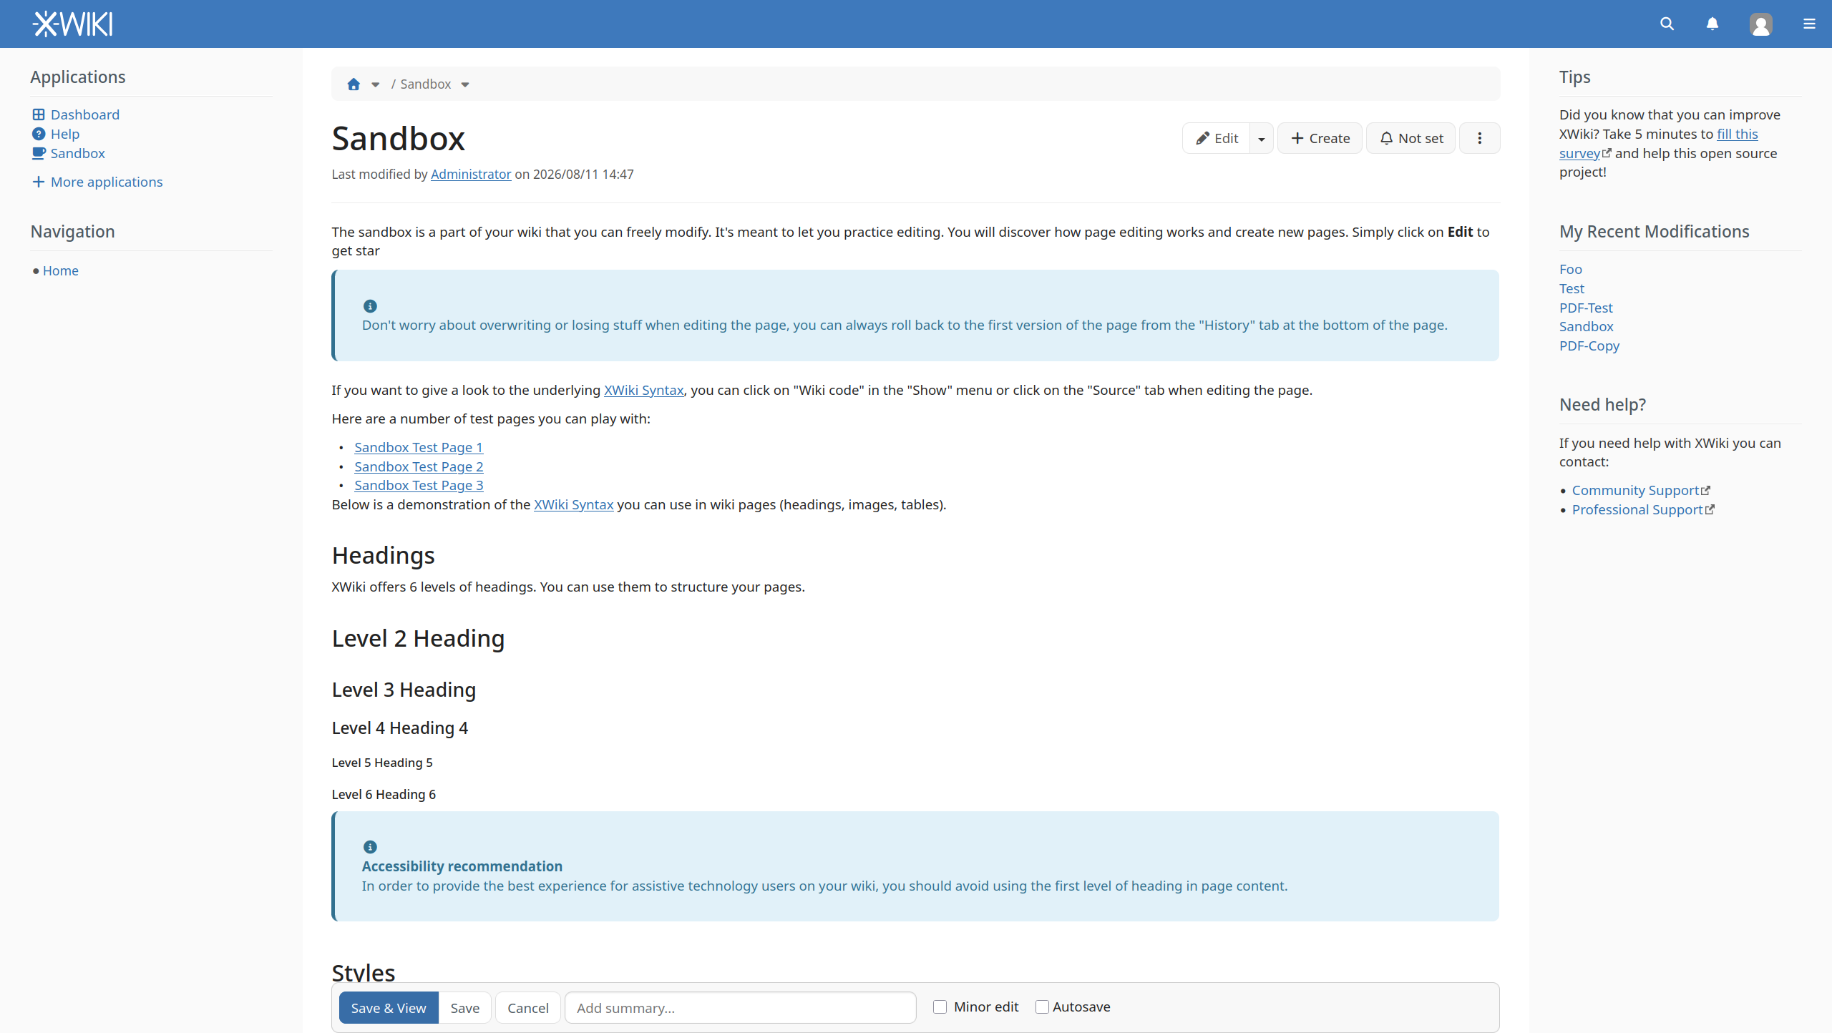Click Save & View button

[x=389, y=1007]
